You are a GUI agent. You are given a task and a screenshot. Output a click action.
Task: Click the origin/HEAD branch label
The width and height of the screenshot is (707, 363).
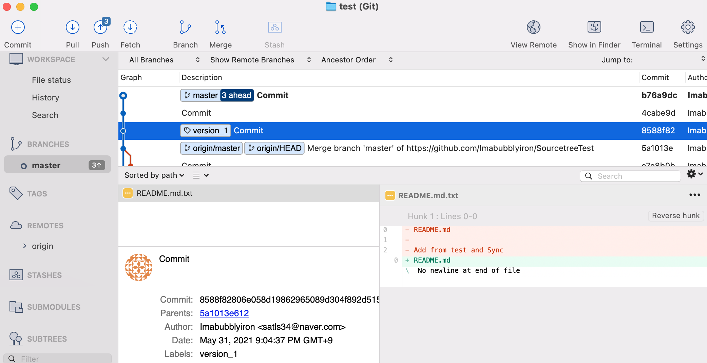coord(274,148)
